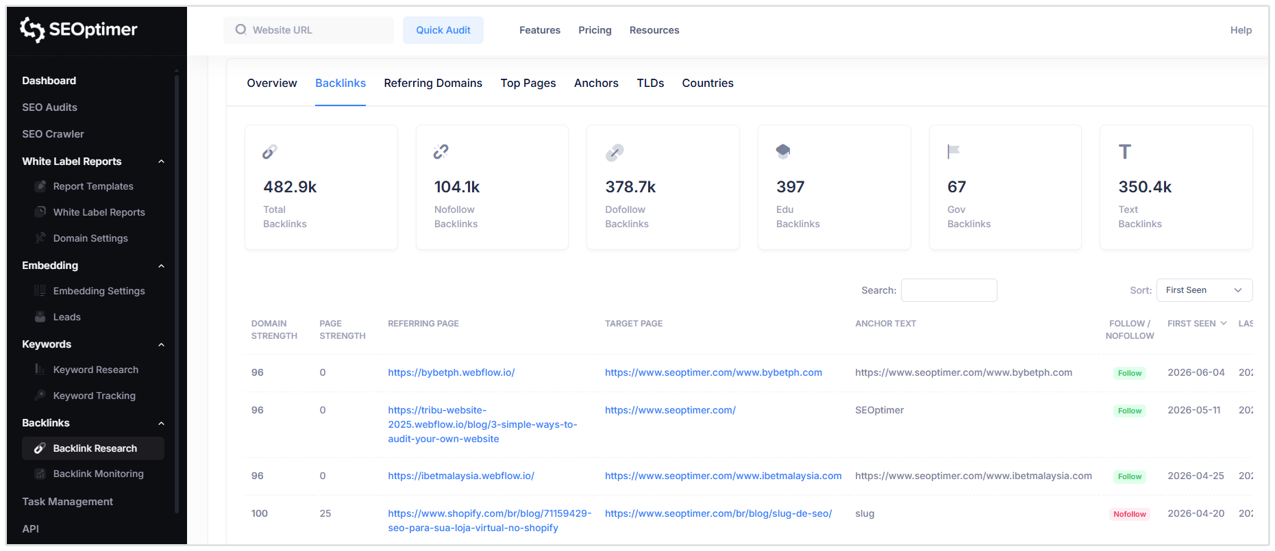Image resolution: width=1275 pixels, height=551 pixels.
Task: Click the Dofollow Backlinks icon
Action: [615, 152]
